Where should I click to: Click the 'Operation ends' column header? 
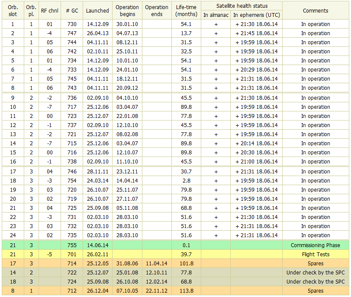click(x=157, y=10)
